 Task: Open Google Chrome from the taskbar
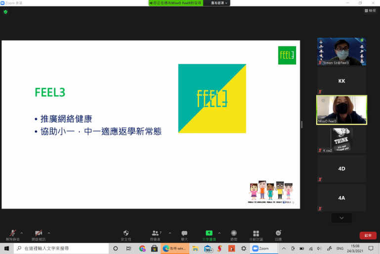pos(142,249)
